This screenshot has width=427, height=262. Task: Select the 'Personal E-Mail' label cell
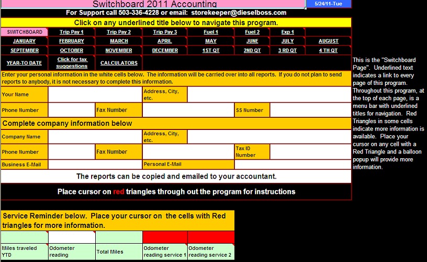188,165
